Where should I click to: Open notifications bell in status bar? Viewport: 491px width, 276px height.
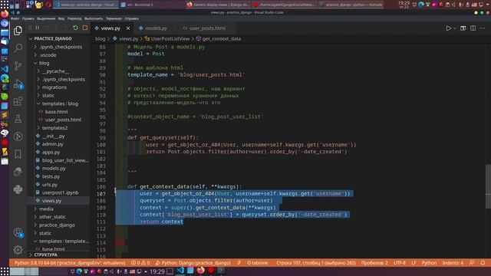(483, 263)
